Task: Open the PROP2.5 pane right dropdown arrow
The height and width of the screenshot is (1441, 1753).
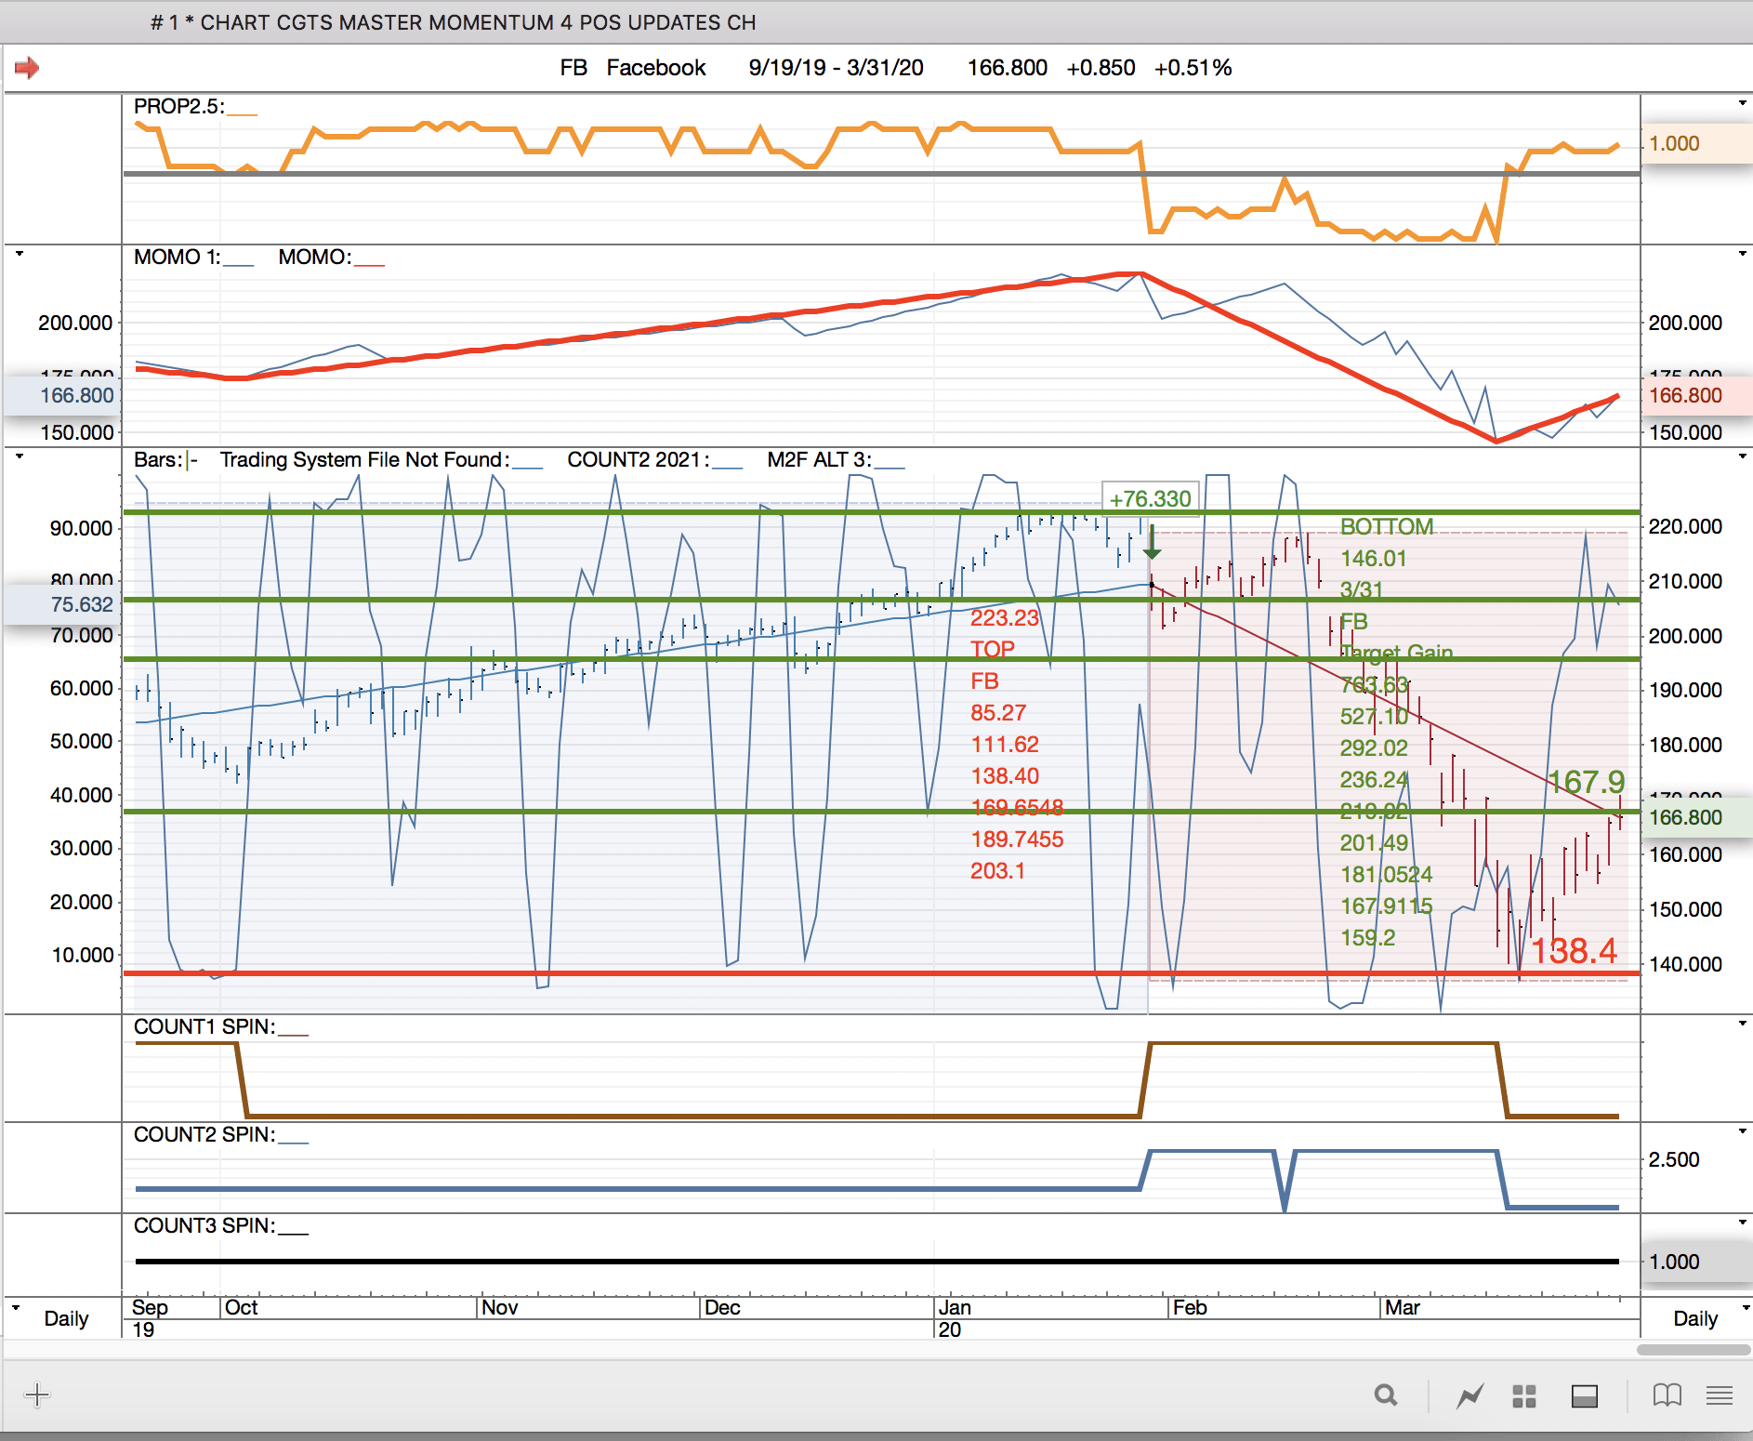Action: click(x=1742, y=103)
